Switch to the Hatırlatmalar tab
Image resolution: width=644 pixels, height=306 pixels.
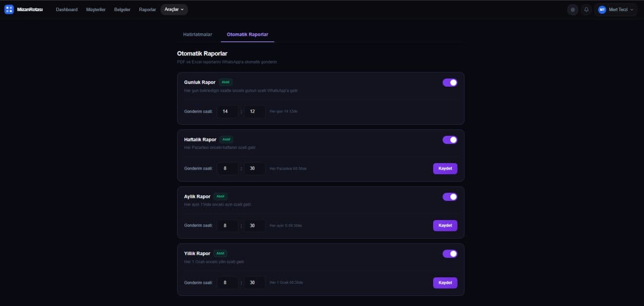(198, 35)
